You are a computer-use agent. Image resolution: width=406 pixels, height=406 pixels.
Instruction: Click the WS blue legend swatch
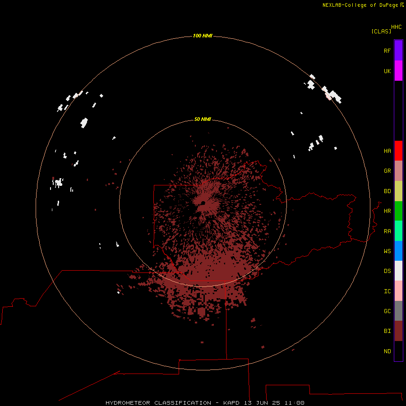point(398,251)
